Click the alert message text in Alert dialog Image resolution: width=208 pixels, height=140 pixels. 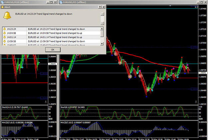click(x=44, y=14)
